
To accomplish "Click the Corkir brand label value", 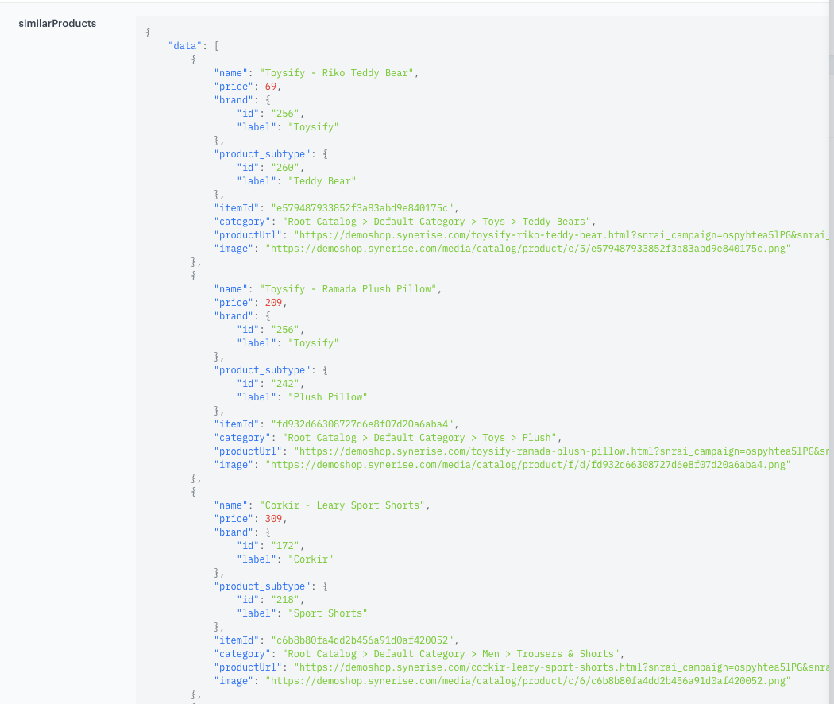I will coord(311,559).
